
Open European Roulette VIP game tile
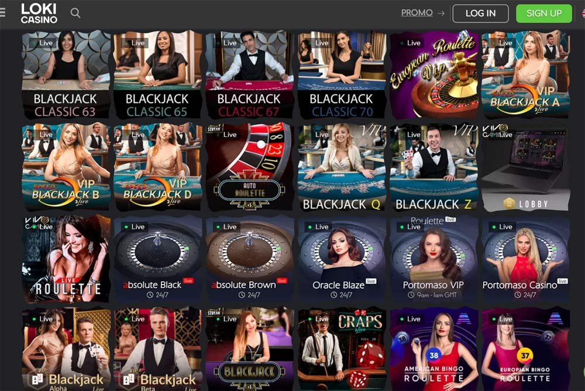[433, 74]
